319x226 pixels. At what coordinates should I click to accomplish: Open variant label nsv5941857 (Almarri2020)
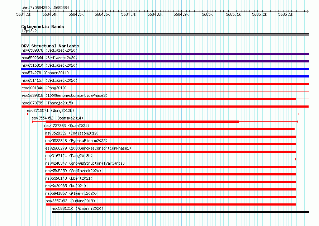point(71,193)
